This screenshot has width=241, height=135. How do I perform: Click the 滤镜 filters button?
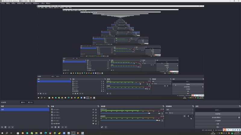click(30, 102)
